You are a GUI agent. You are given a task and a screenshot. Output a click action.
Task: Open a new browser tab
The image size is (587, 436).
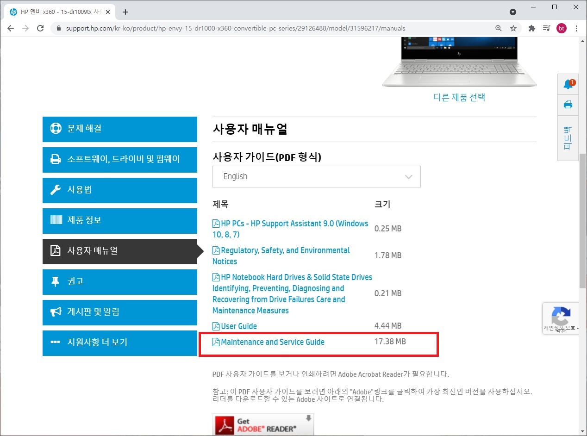click(125, 12)
